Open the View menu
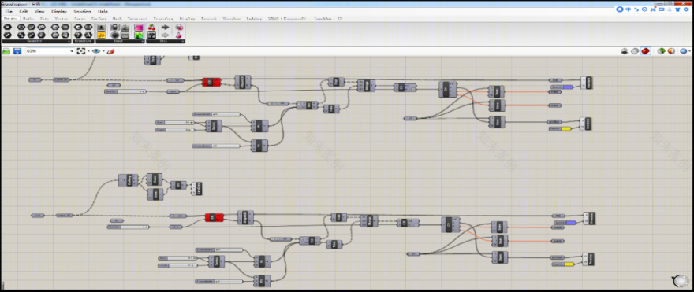Viewport: 694px width, 292px height. tap(39, 11)
